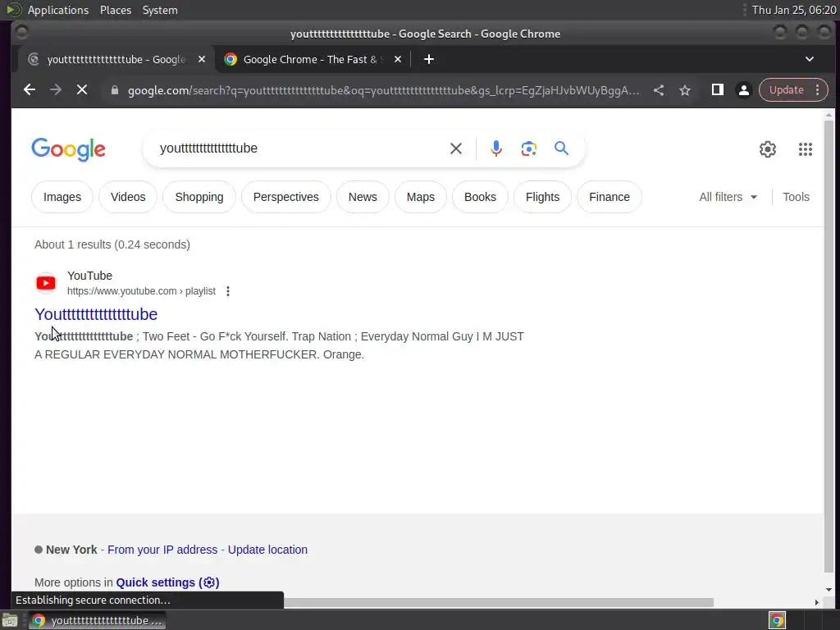
Task: Select the Books filter
Action: (480, 197)
